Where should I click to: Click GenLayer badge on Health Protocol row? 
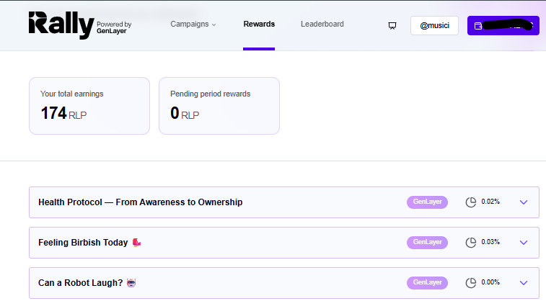[x=427, y=202]
